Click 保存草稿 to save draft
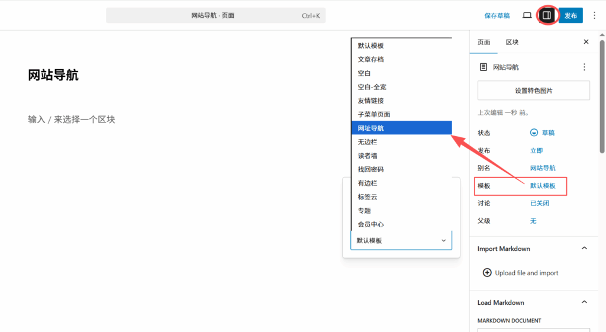Image resolution: width=606 pixels, height=332 pixels. [497, 15]
